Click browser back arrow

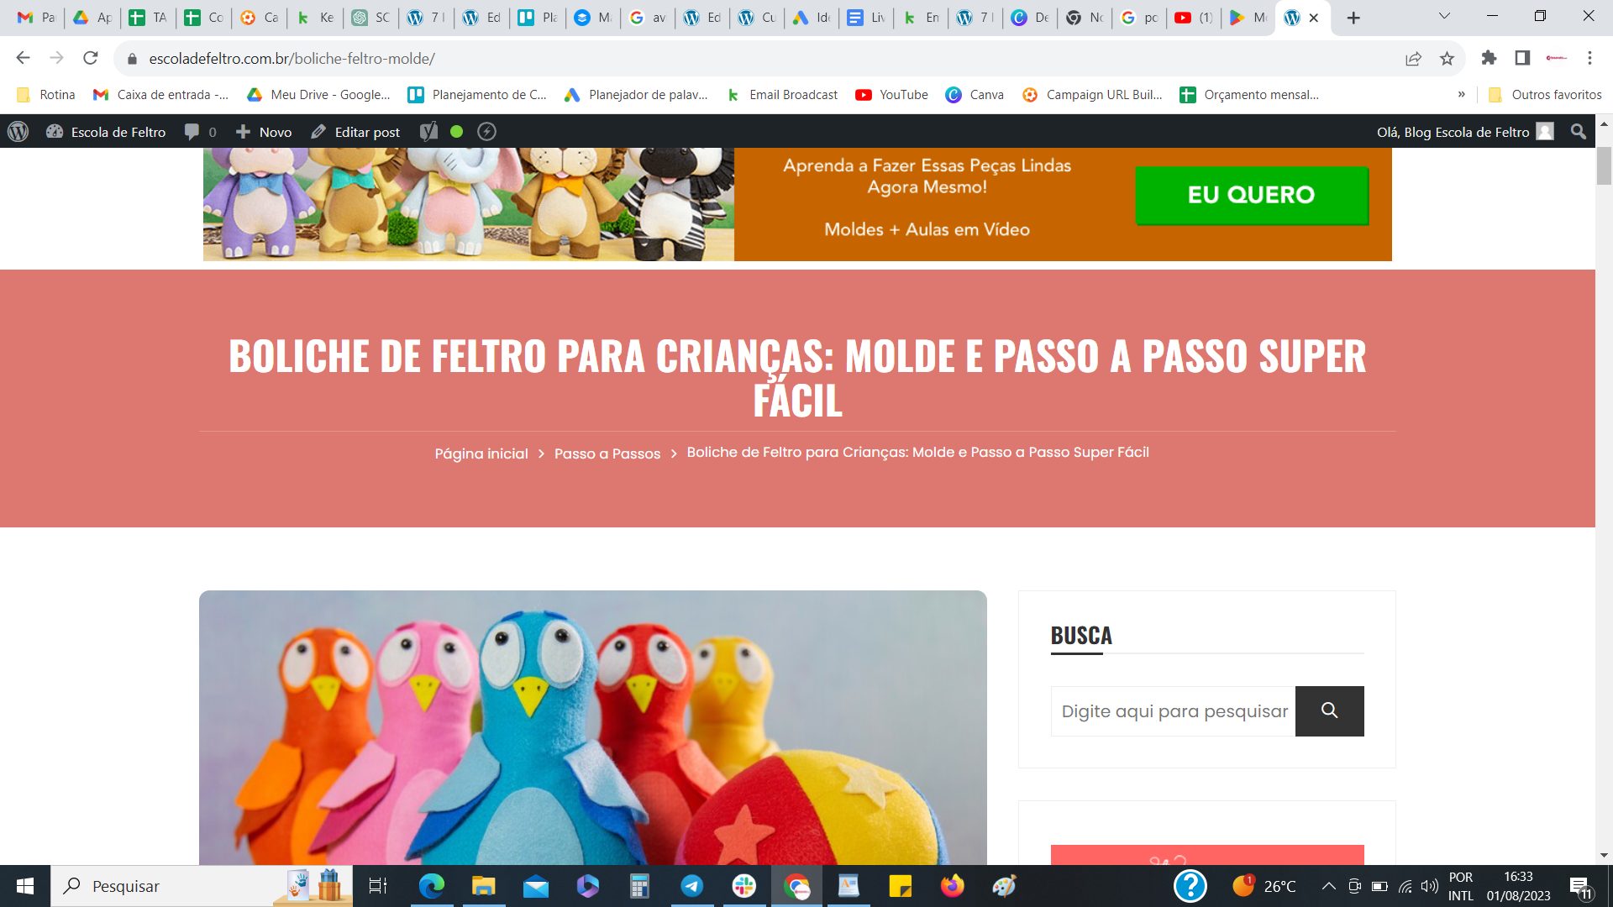point(24,58)
